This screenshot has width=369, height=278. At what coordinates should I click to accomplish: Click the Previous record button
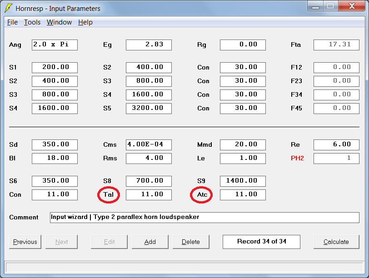click(x=25, y=242)
